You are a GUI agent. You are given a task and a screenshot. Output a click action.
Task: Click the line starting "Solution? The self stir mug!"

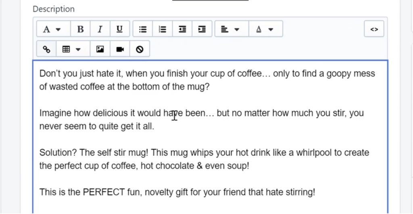tap(204, 153)
